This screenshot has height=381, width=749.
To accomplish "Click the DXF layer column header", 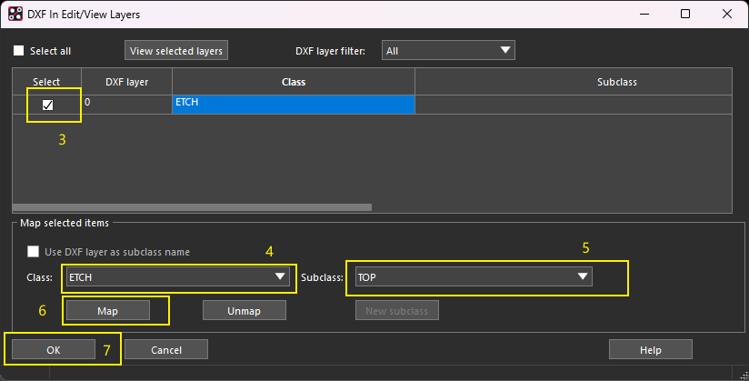I will [126, 82].
